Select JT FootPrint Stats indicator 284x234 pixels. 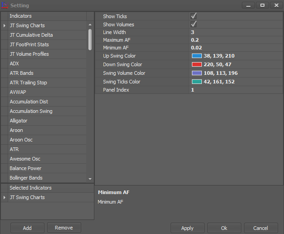[47, 44]
